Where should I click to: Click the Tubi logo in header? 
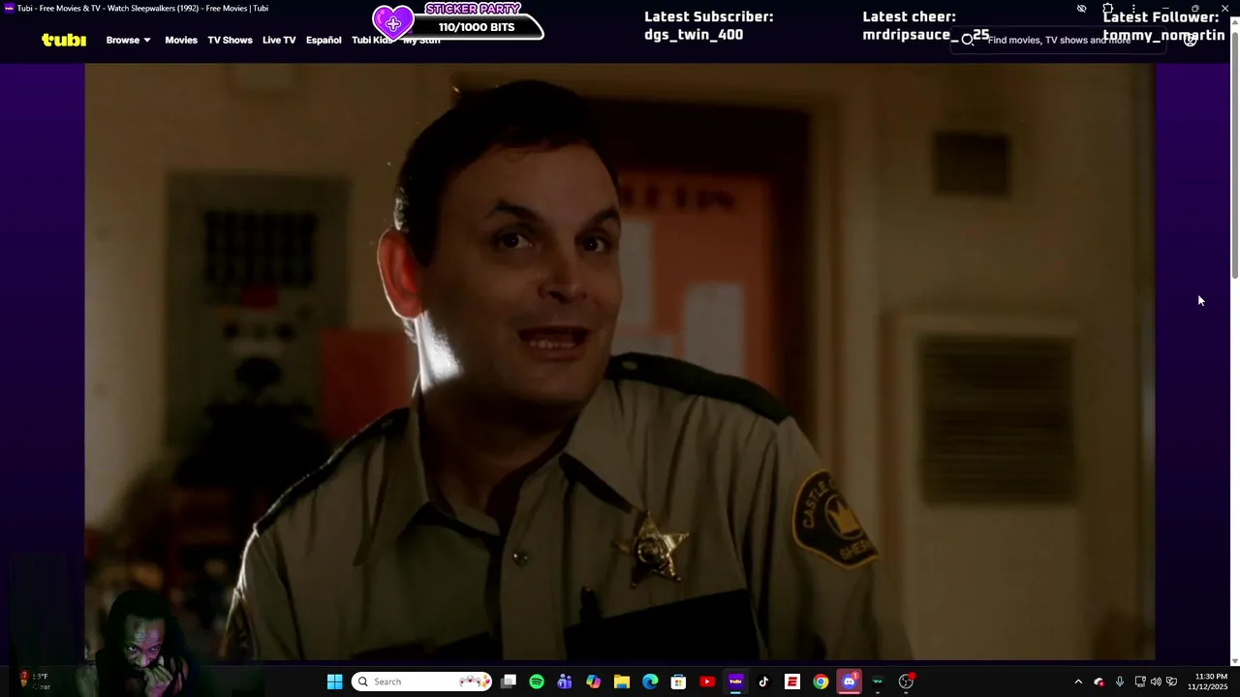coord(64,40)
